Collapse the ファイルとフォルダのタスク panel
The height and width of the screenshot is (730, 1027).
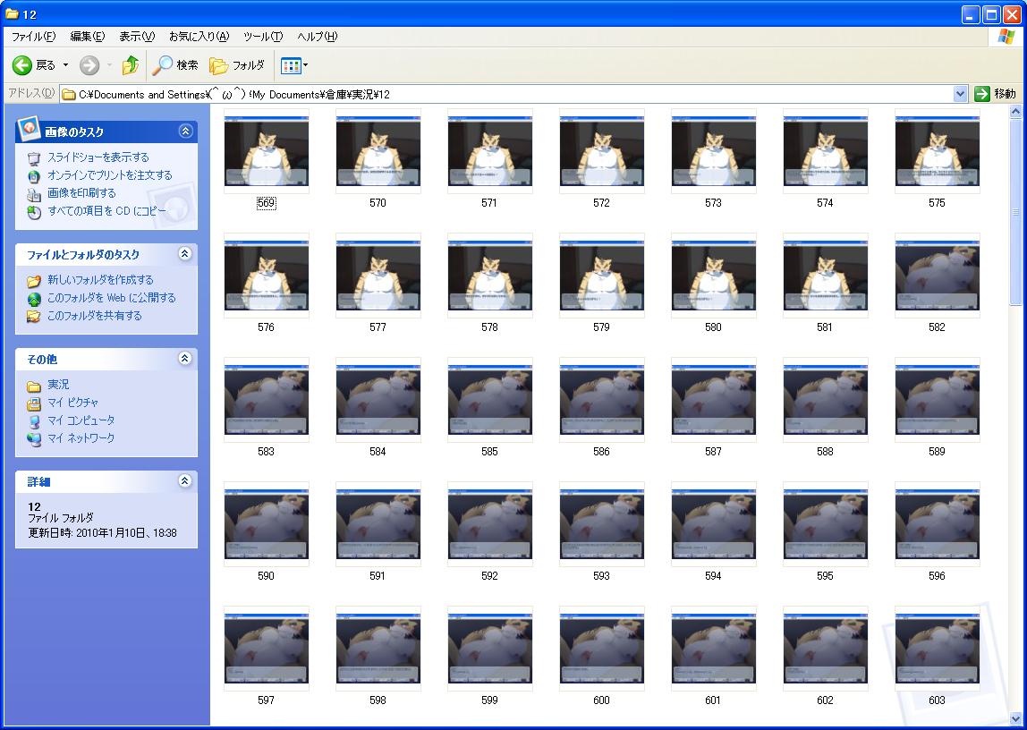pos(185,253)
